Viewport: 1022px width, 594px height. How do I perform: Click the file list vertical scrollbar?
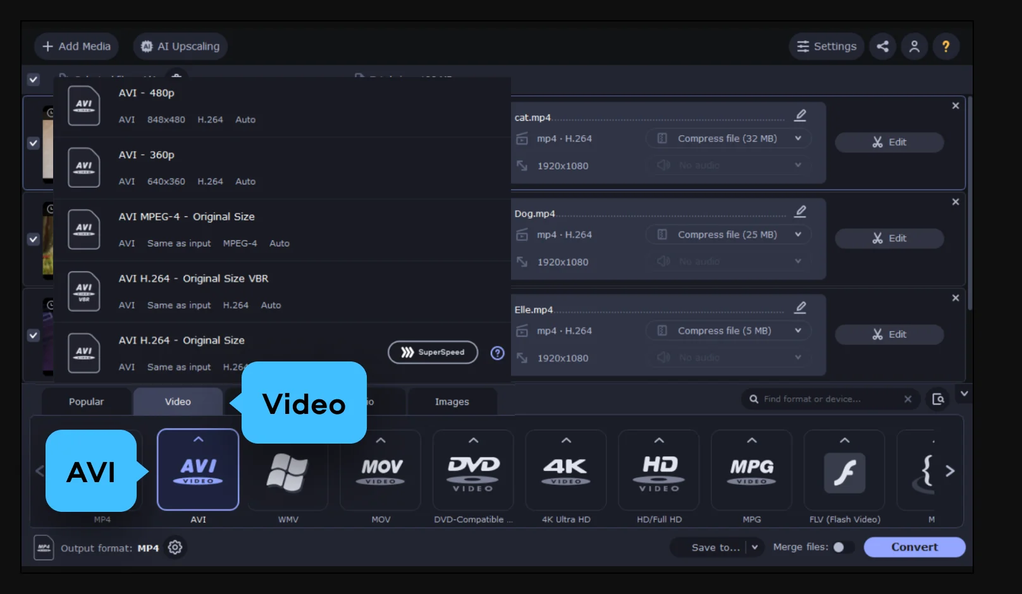click(x=970, y=202)
